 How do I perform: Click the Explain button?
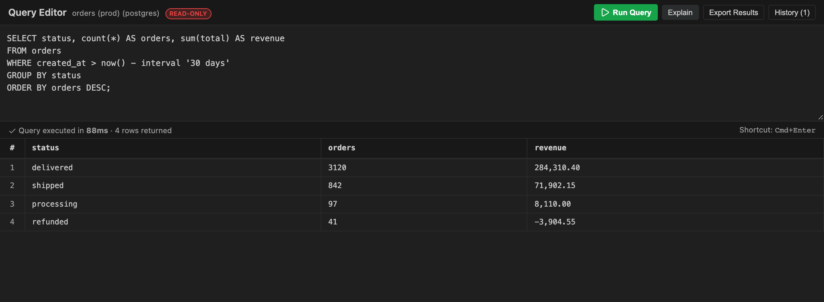[x=680, y=13]
